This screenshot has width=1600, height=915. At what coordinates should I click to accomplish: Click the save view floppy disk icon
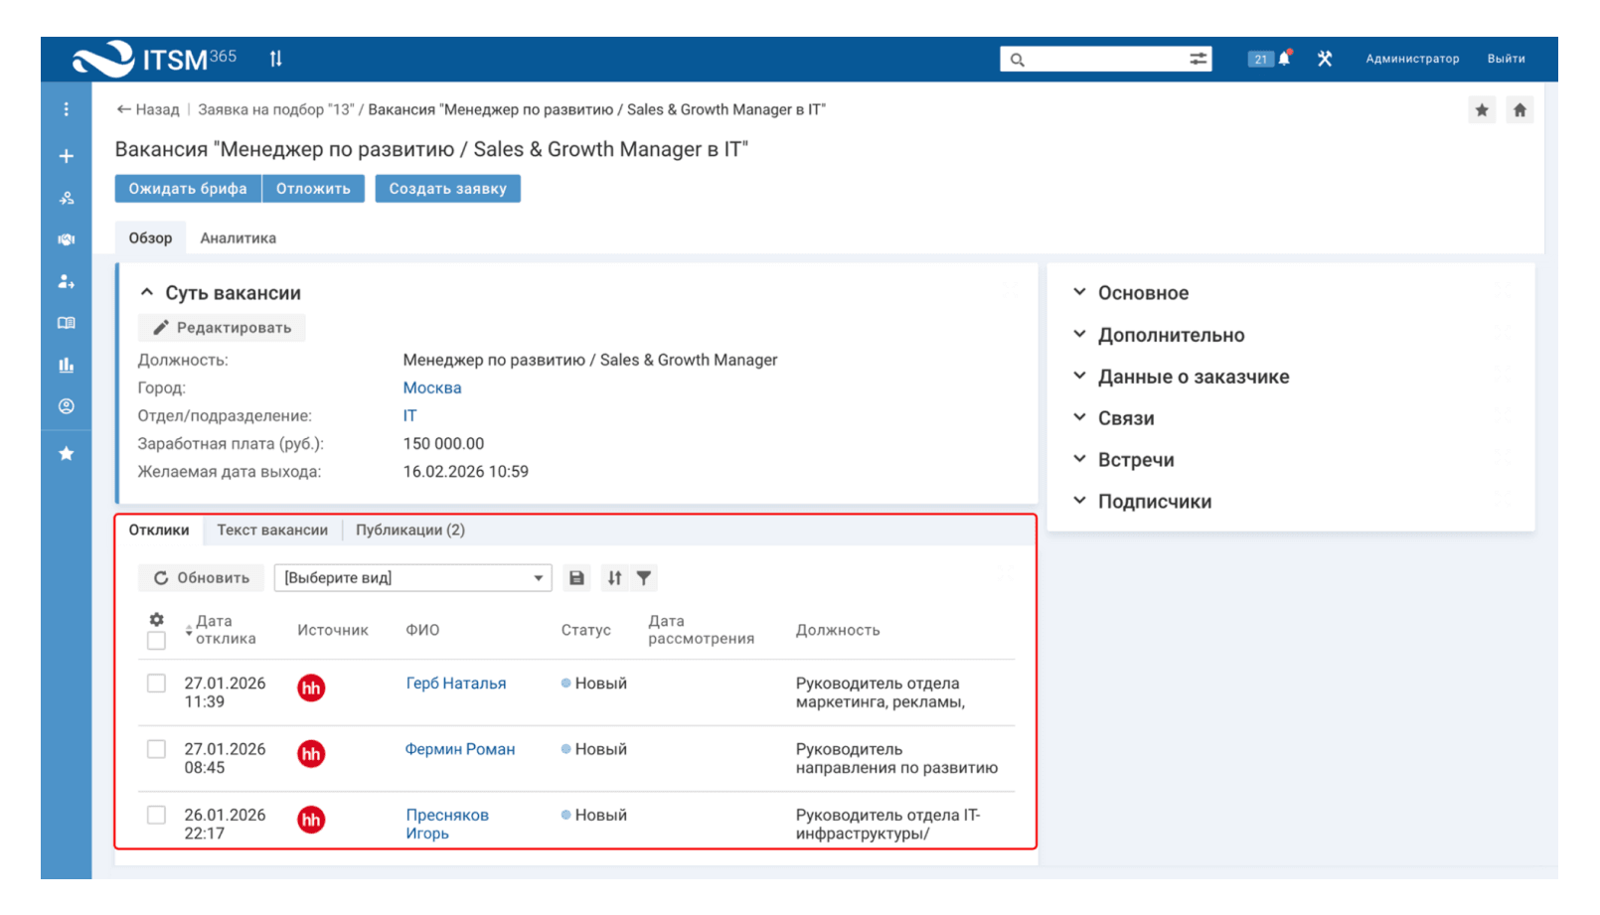(576, 578)
